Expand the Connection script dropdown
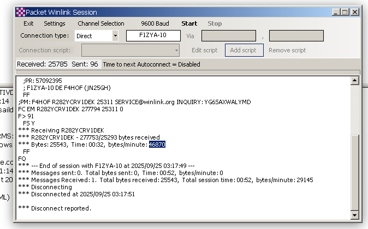 [176, 50]
